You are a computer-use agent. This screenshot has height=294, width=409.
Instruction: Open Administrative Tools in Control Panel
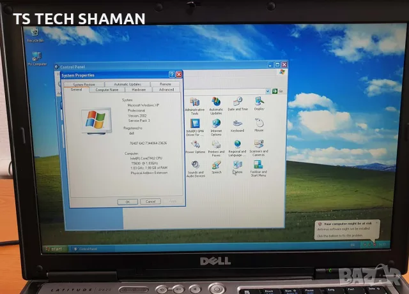coord(194,106)
